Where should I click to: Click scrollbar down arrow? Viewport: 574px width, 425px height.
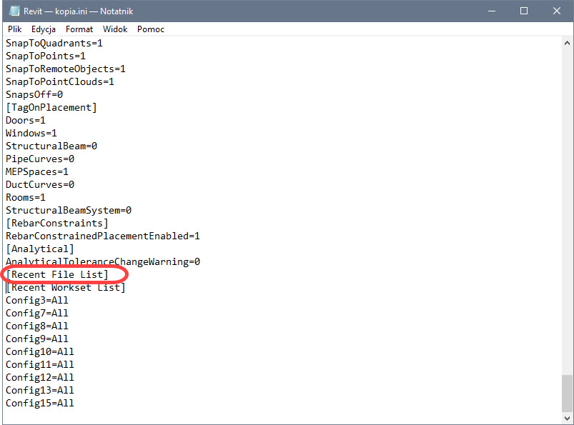(567, 418)
